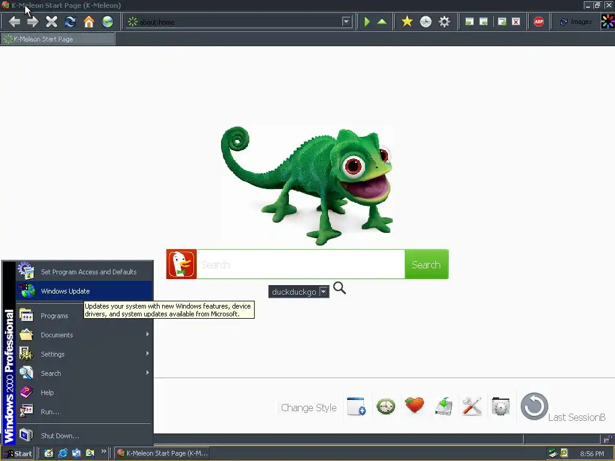The width and height of the screenshot is (615, 461).
Task: Toggle Images loading in the toolbar
Action: coord(576,22)
